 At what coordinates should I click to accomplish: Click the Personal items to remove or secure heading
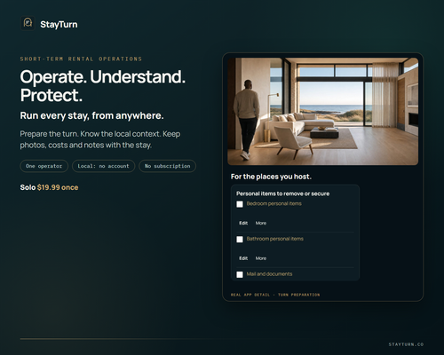point(282,193)
